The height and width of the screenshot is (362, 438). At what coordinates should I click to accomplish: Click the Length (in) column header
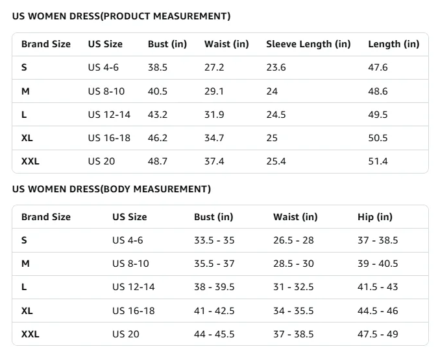pos(393,44)
